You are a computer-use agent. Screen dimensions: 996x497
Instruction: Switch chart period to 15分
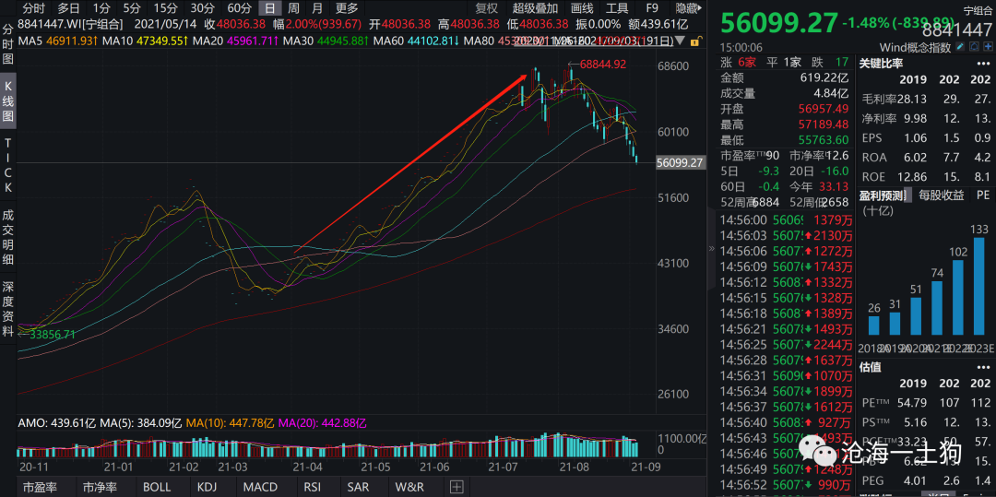(165, 8)
